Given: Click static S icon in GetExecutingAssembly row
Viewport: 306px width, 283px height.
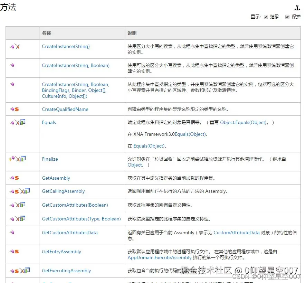Looking at the screenshot, I should 17,271.
